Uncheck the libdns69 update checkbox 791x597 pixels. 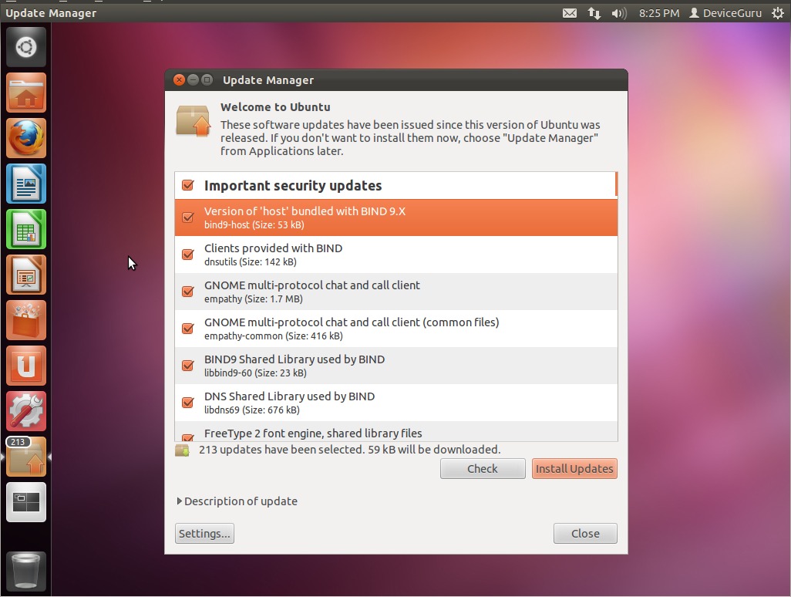click(x=187, y=402)
